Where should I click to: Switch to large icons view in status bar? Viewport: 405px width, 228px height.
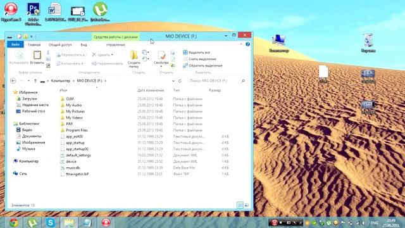coord(247,205)
